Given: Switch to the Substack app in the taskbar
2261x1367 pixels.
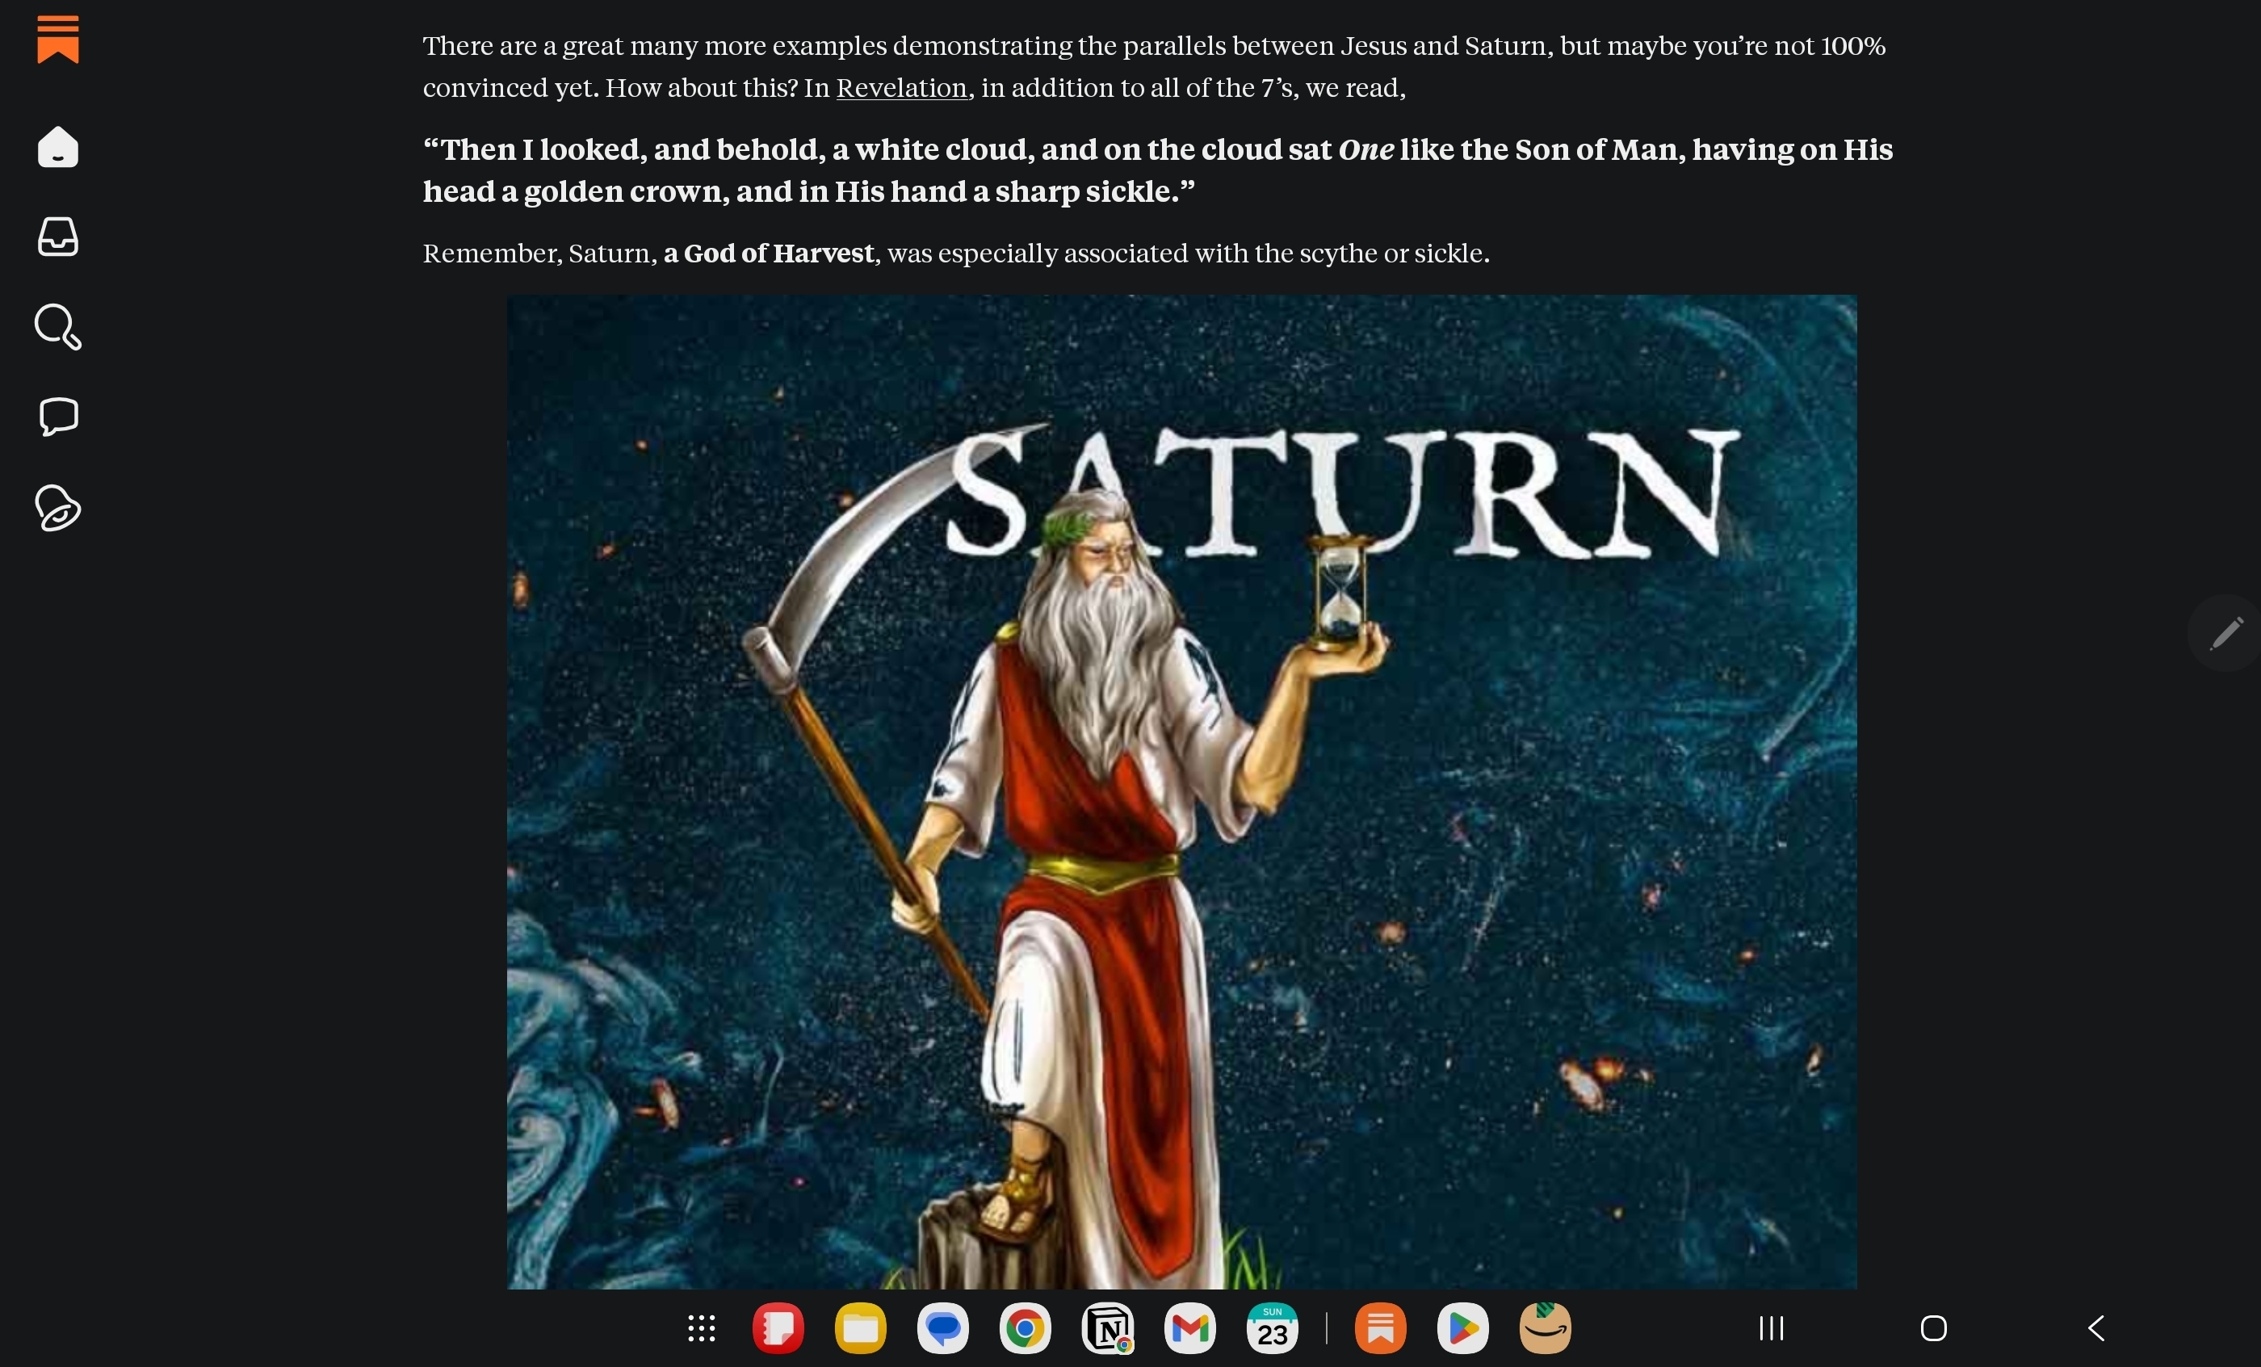Looking at the screenshot, I should (x=1380, y=1327).
